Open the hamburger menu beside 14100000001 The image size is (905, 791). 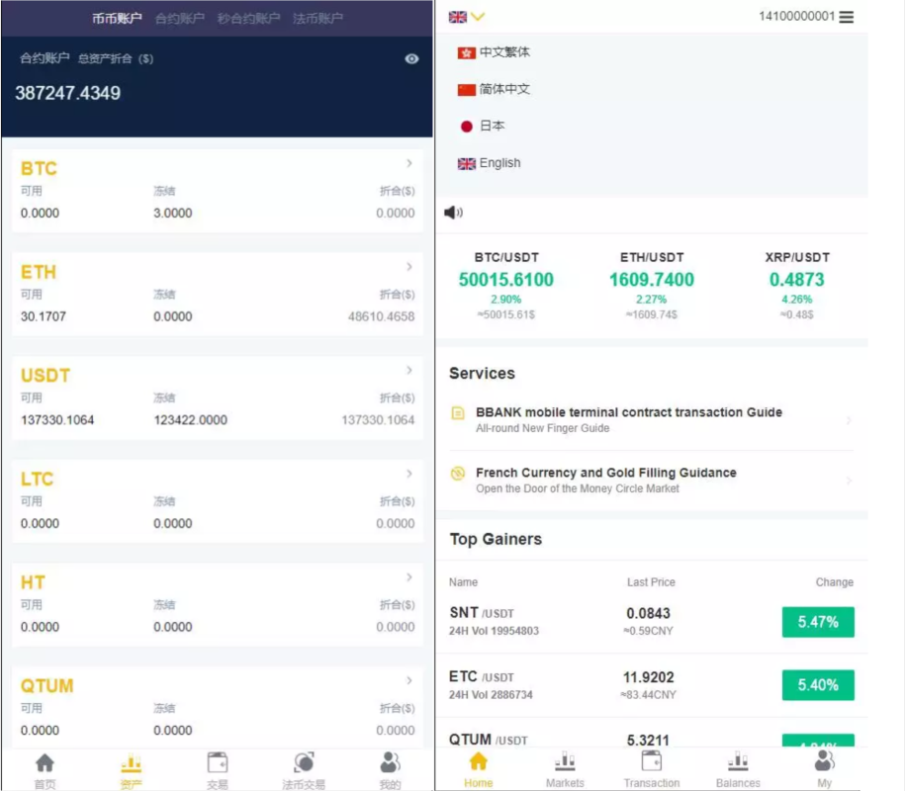click(x=846, y=17)
